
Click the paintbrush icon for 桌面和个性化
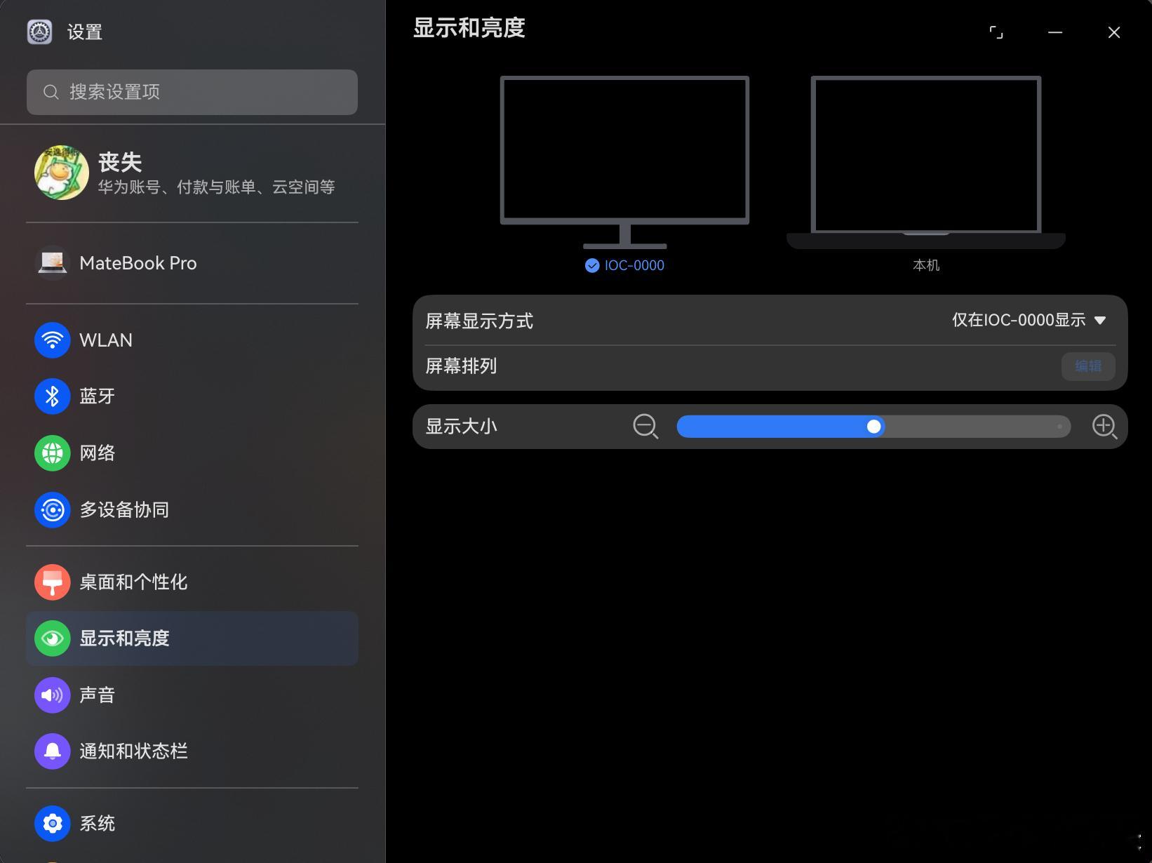[x=53, y=582]
